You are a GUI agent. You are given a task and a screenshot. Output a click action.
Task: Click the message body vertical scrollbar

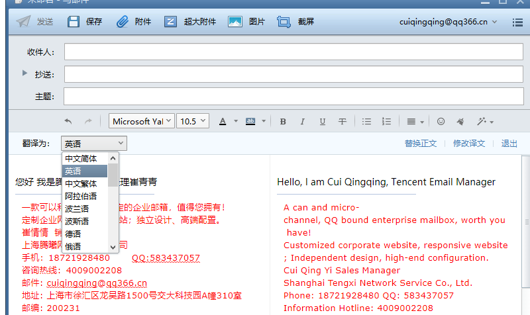[526, 222]
